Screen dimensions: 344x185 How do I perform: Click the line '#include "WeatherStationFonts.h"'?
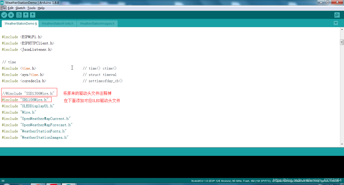tap(34, 131)
